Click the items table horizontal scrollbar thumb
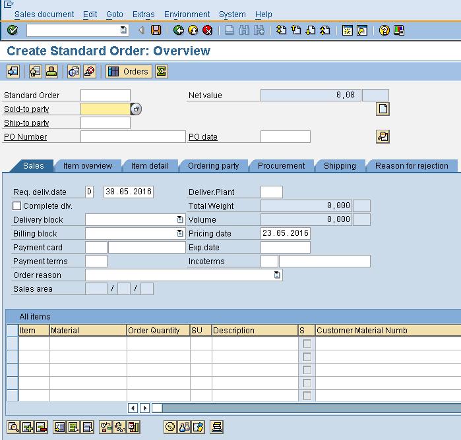 157,408
